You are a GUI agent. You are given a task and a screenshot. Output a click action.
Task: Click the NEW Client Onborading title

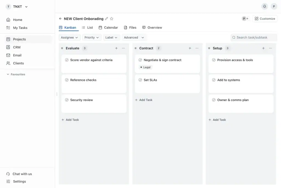(x=83, y=19)
